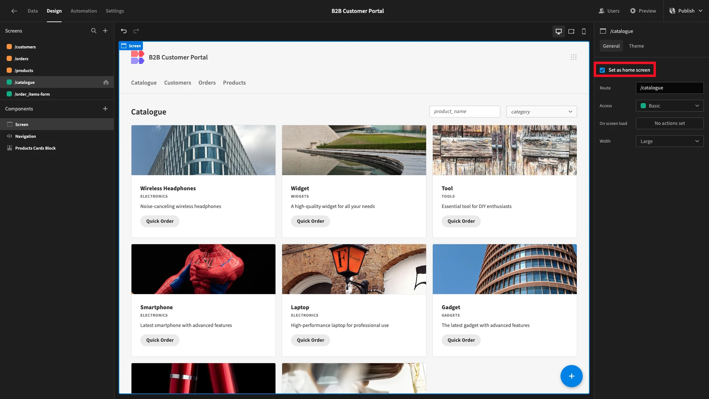Click the Preview button
This screenshot has height=399, width=709.
pyautogui.click(x=643, y=11)
